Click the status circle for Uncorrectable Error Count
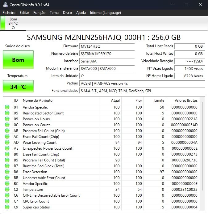The image size is (208, 214). (7, 178)
